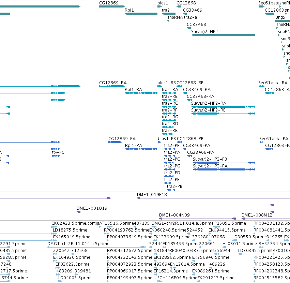Viewport: 290px width, 283px height.
Task: Open EST HL03011.5prime
Action: [x=240, y=244]
